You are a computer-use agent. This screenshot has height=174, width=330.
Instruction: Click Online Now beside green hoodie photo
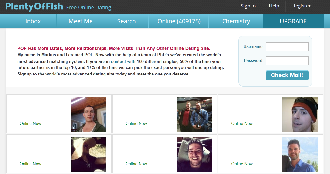[31, 123]
